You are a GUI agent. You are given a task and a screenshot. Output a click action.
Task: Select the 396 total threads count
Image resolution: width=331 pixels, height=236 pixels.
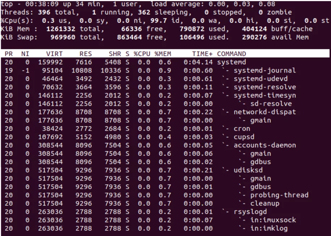[44, 12]
